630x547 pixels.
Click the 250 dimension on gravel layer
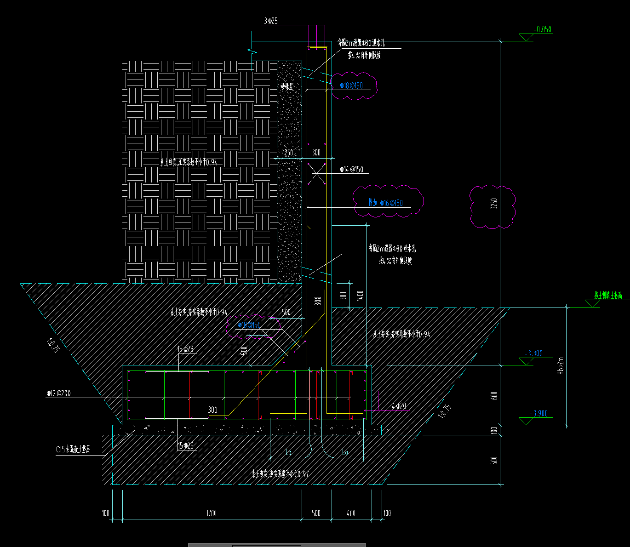coord(289,153)
